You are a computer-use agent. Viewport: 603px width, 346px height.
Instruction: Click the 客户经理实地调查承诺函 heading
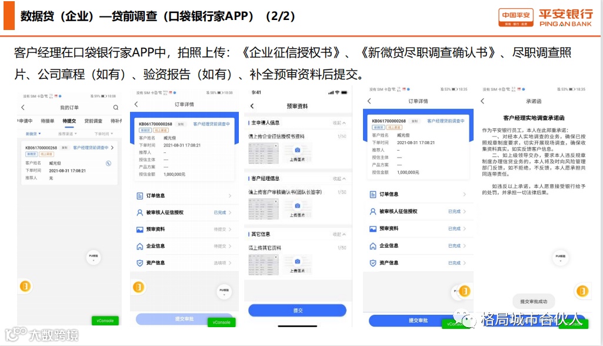(534, 118)
